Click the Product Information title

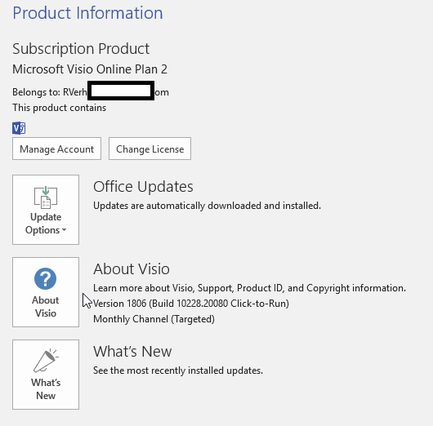[87, 13]
